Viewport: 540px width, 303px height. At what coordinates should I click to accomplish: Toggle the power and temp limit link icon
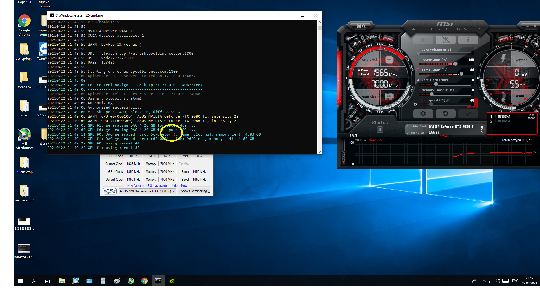tap(417, 69)
